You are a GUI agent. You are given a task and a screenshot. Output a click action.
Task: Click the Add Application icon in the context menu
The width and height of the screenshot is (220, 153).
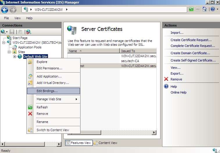pos(30,76)
